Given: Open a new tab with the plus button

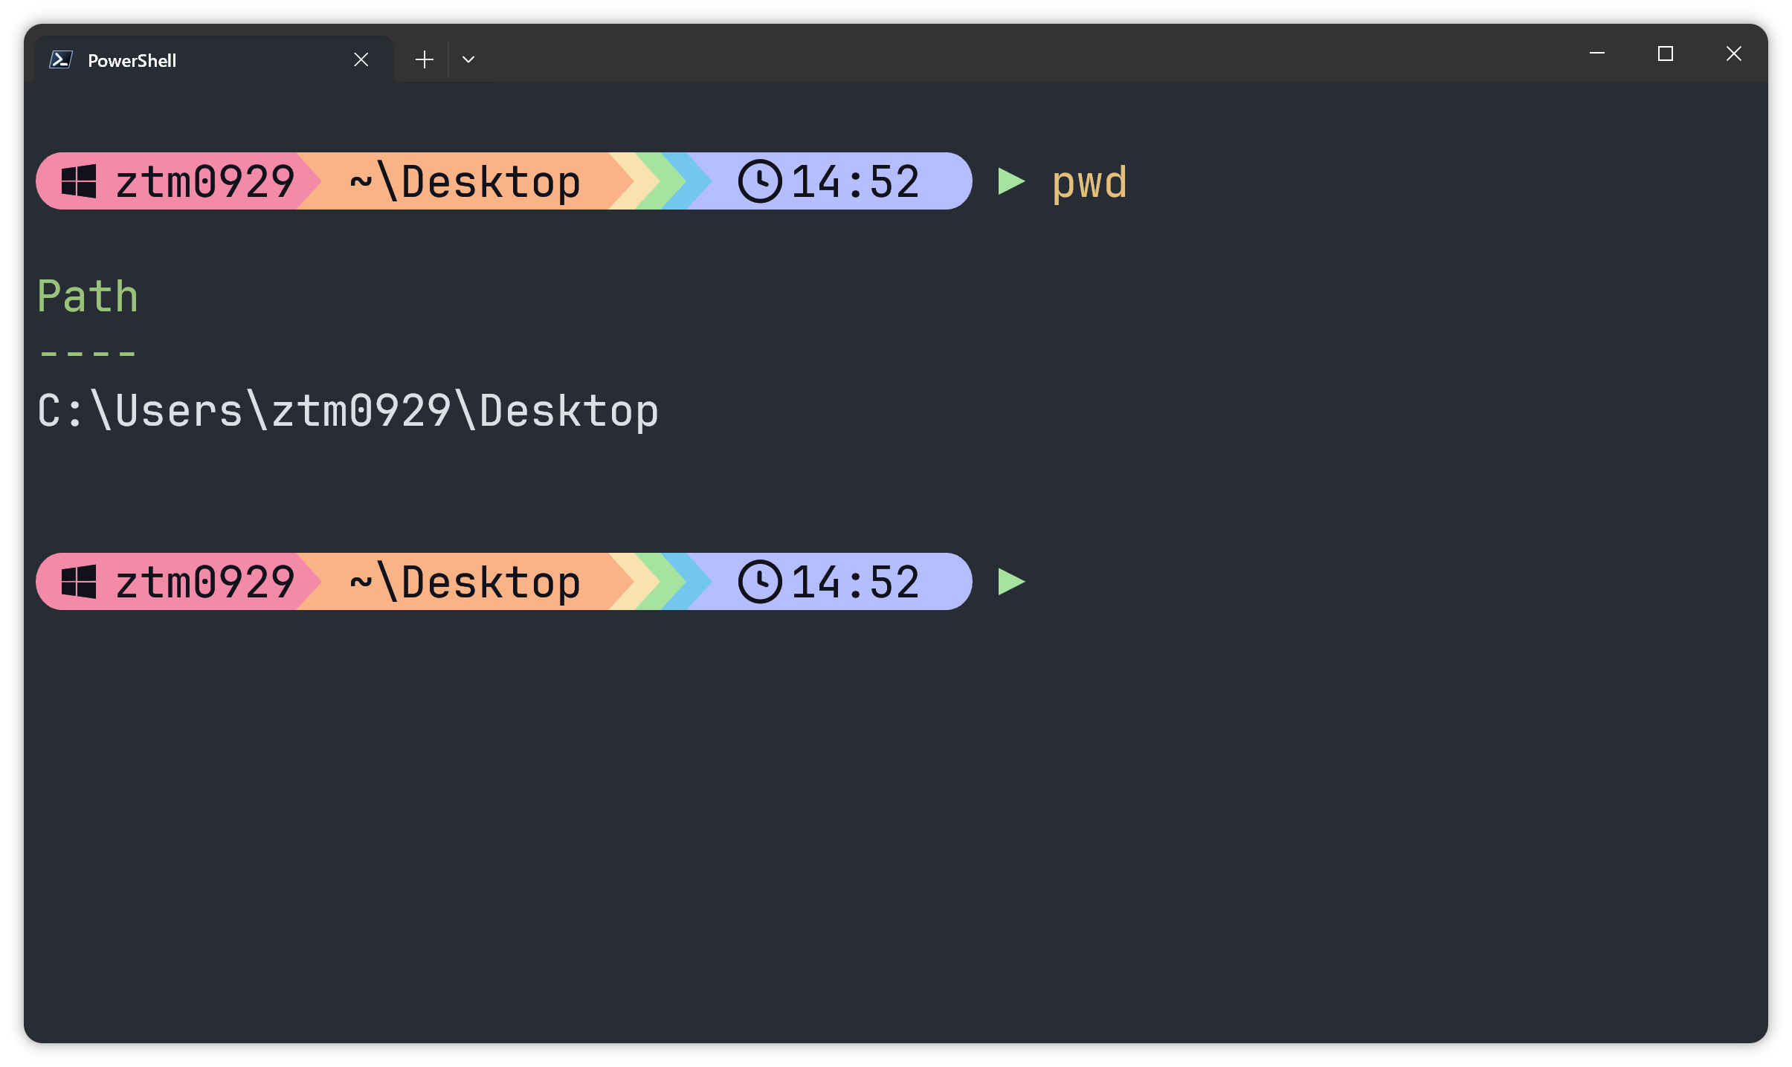Looking at the screenshot, I should click(425, 59).
